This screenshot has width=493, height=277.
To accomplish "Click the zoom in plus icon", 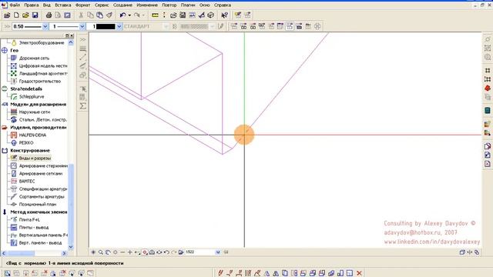I will pyautogui.click(x=129, y=252).
